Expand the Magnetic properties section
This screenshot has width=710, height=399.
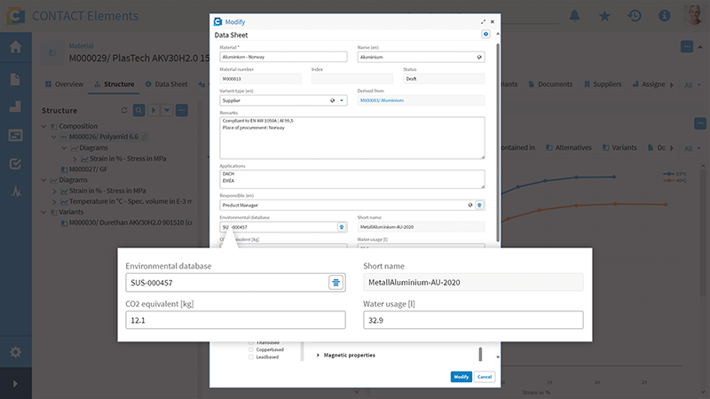click(319, 355)
